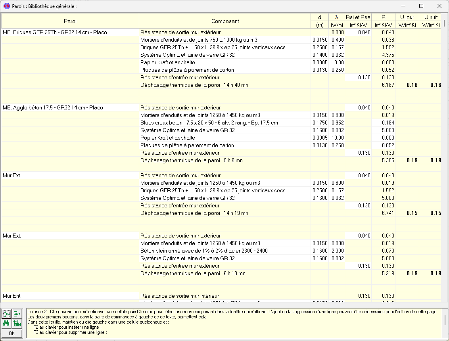
Task: Open search using the binoculars icon
Action: (6, 323)
